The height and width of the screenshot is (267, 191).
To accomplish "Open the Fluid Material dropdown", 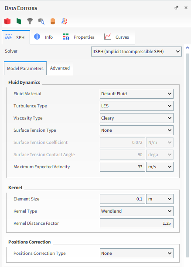I will point(136,93).
